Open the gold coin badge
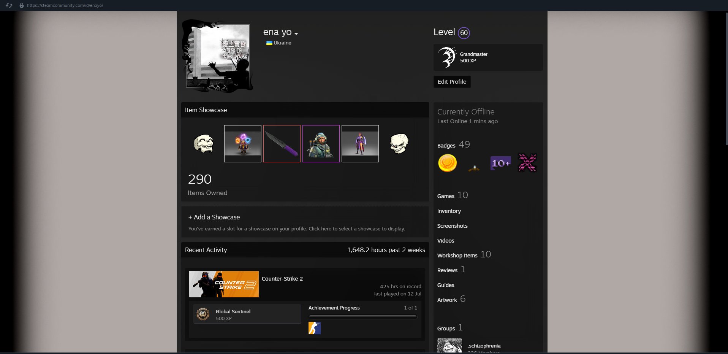 [x=448, y=163]
